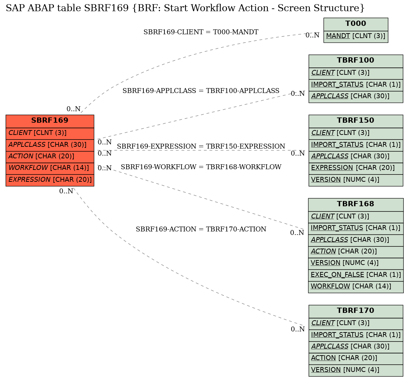Image resolution: width=409 pixels, height=380 pixels.
Task: Click the SBRF169-WORKFLOW = TBRF168-WORKFLOW relation label
Action: pos(201,167)
